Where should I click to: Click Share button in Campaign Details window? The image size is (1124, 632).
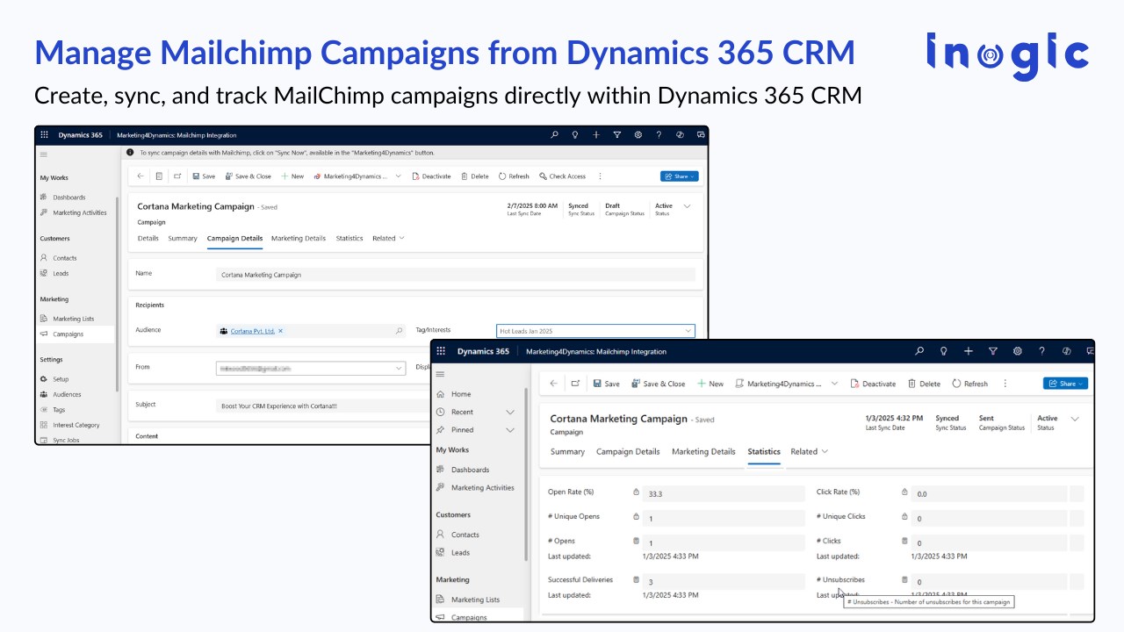pyautogui.click(x=680, y=176)
